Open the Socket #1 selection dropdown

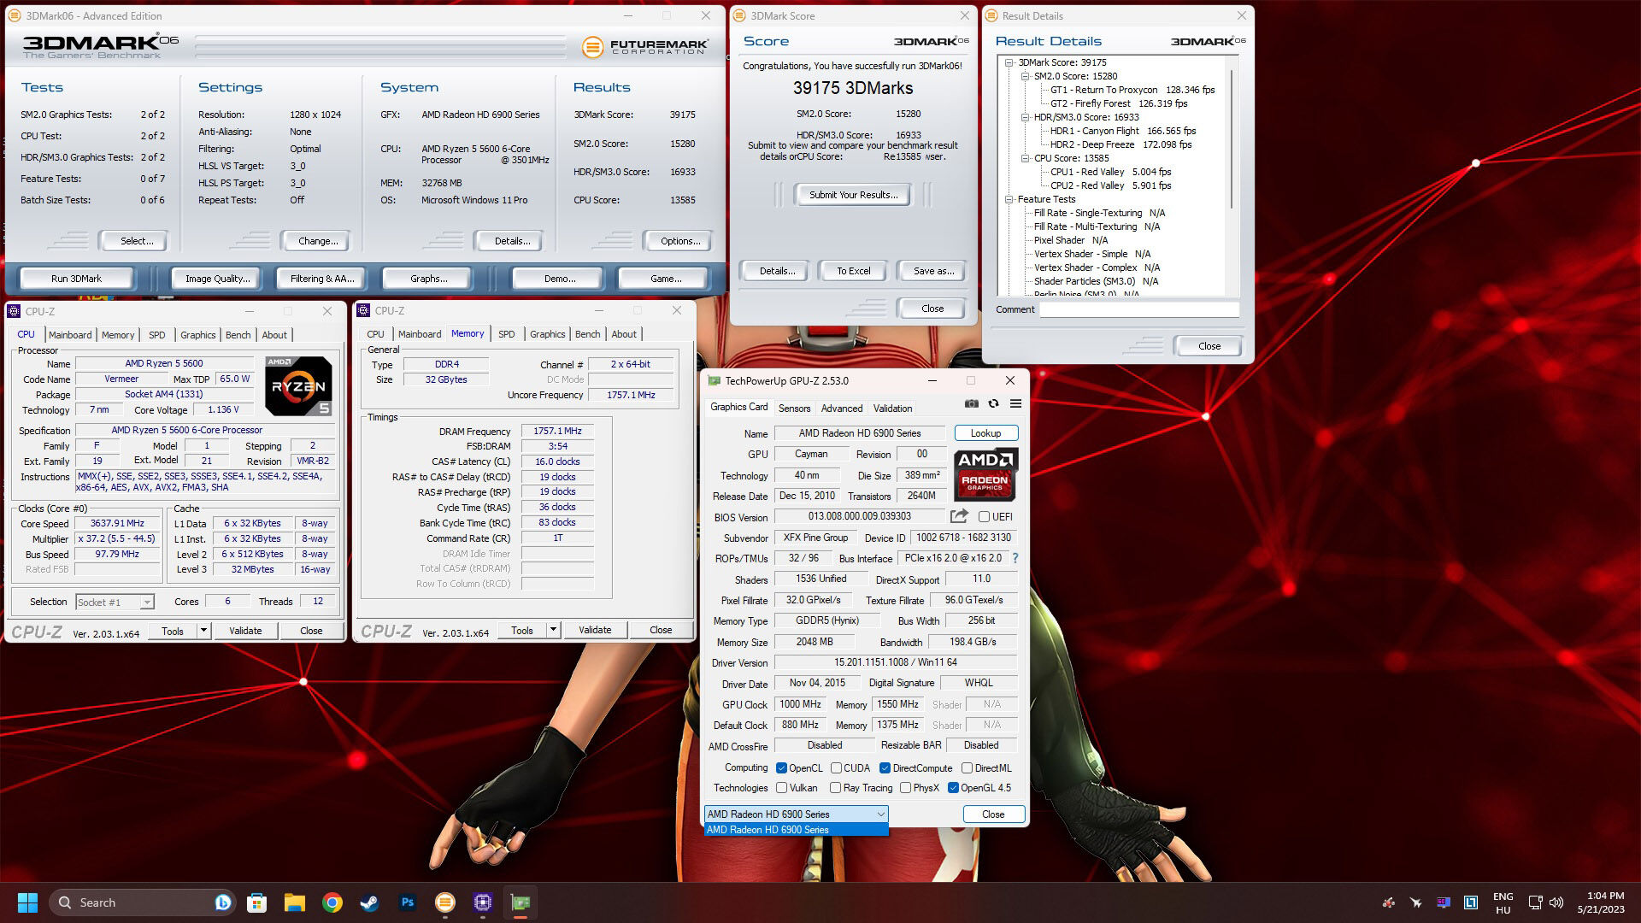pos(115,603)
